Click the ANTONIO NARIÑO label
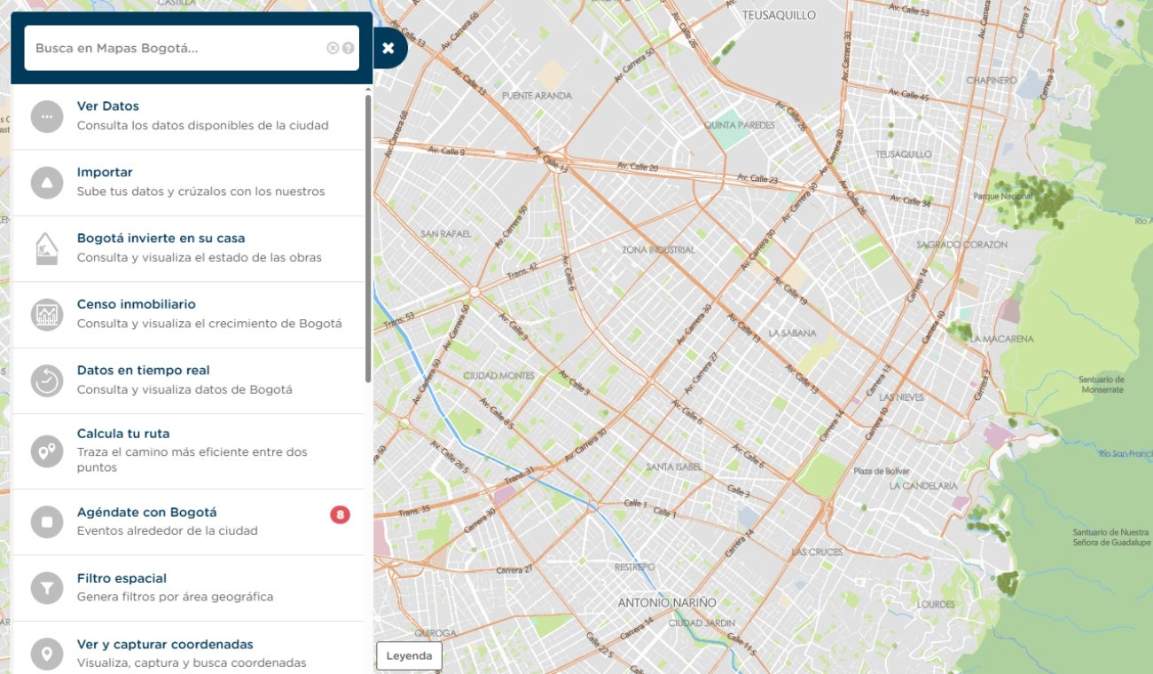 [x=667, y=603]
